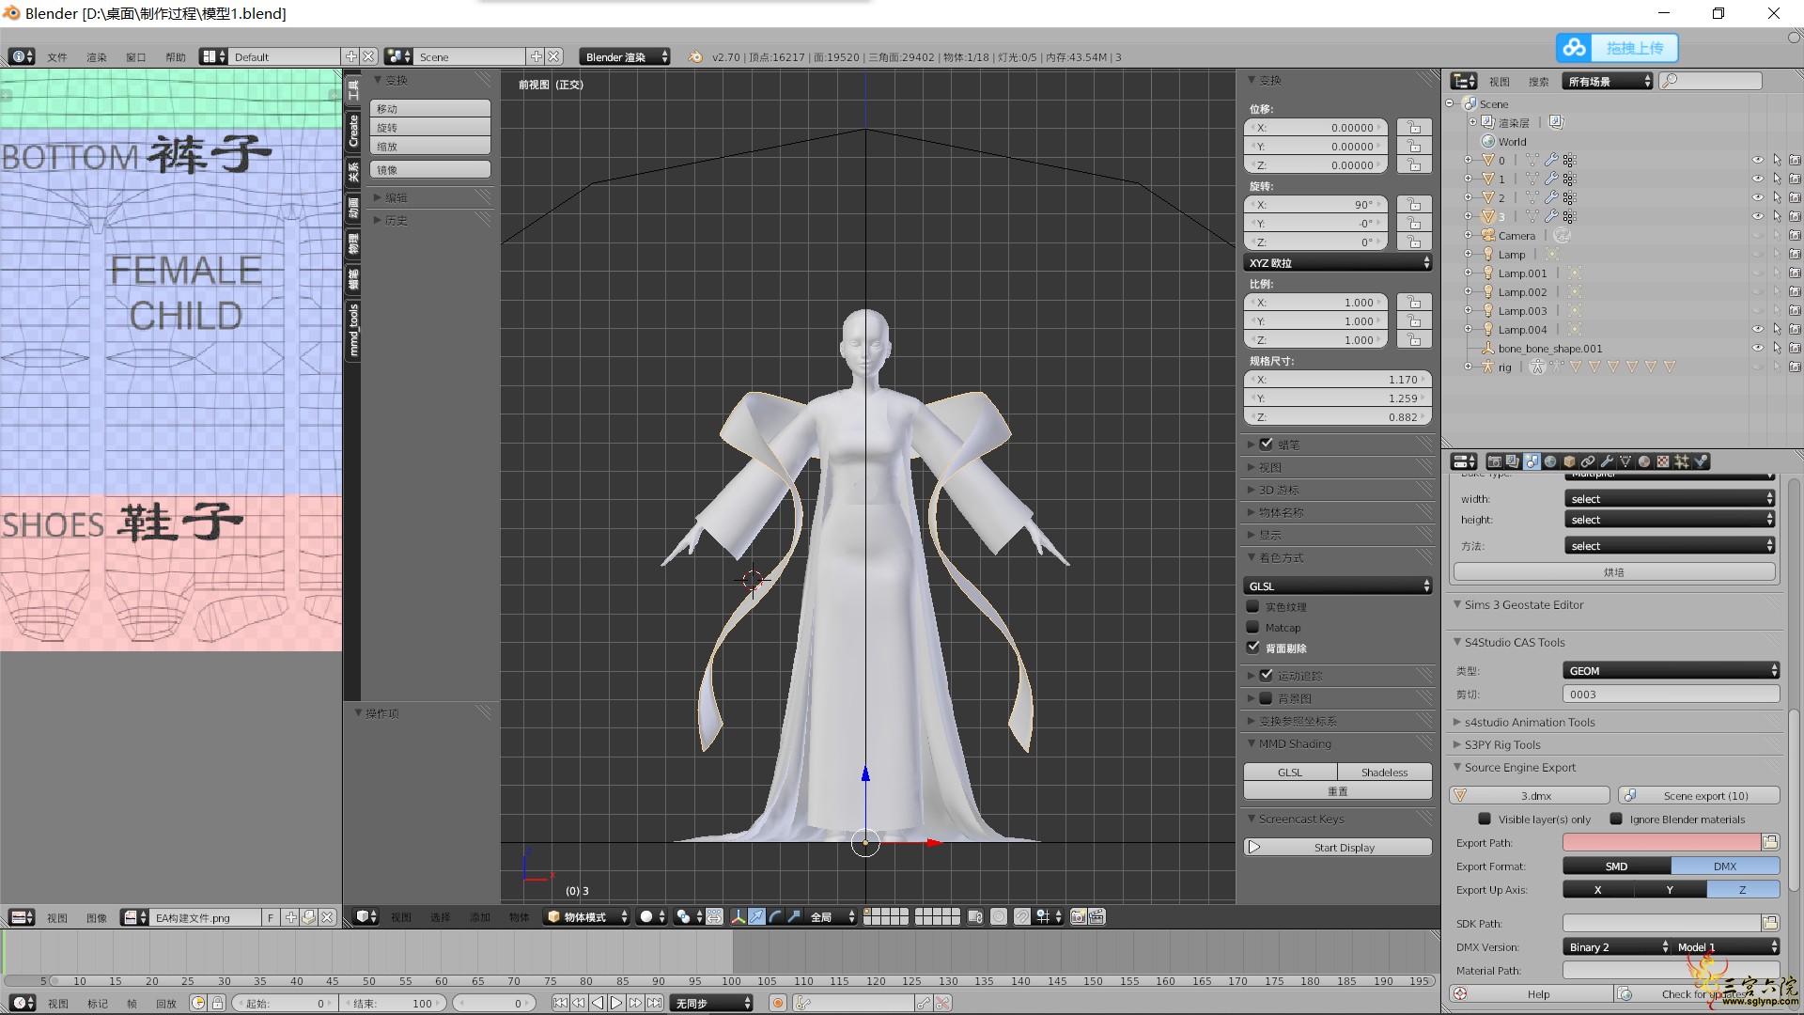Click the Blender logo info editor icon
The width and height of the screenshot is (1804, 1015).
695,56
